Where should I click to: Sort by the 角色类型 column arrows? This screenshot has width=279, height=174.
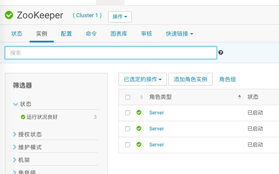(x=239, y=97)
